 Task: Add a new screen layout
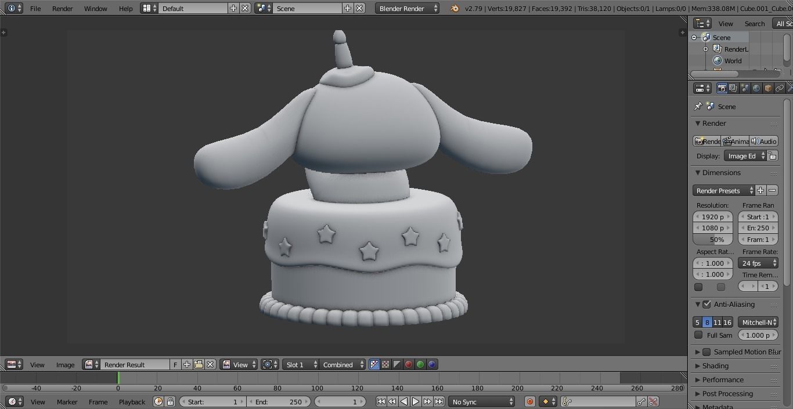[233, 8]
